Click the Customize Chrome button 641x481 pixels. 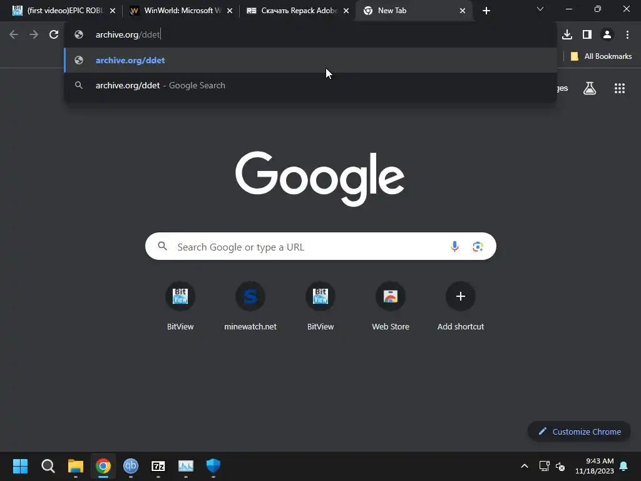pyautogui.click(x=579, y=432)
